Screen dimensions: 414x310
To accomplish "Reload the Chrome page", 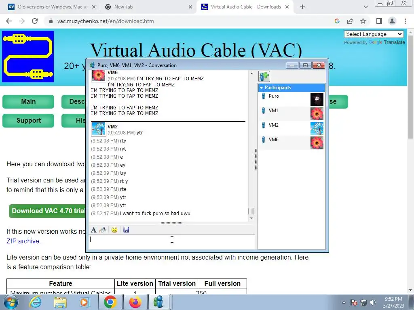I will 35,21.
